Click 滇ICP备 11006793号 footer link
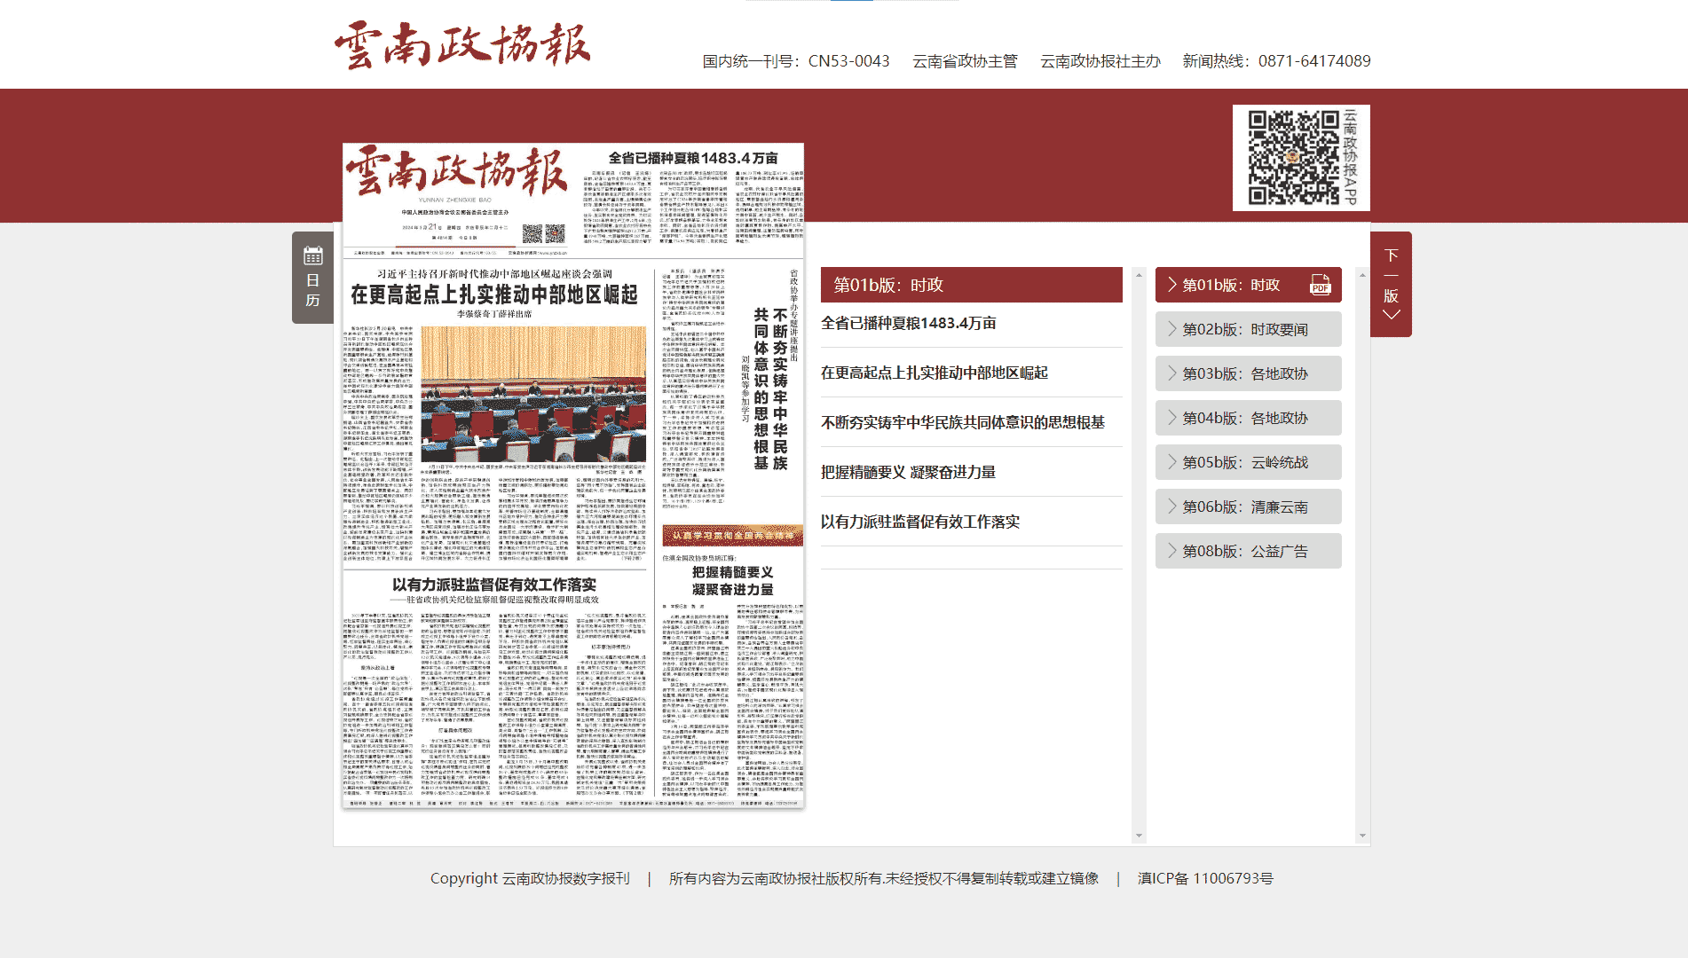The image size is (1688, 958). 1205,878
